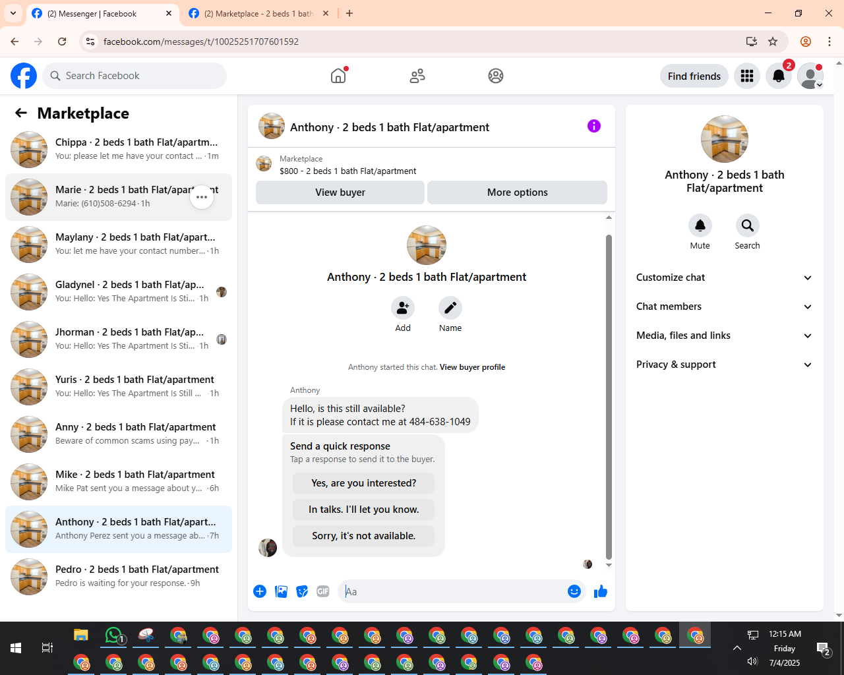
Task: Search in conversation
Action: click(748, 225)
